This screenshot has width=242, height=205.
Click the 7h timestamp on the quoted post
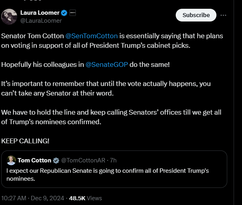click(113, 160)
